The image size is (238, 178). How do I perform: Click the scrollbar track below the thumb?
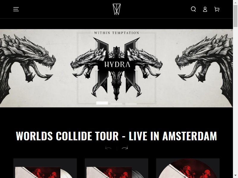(x=235, y=100)
